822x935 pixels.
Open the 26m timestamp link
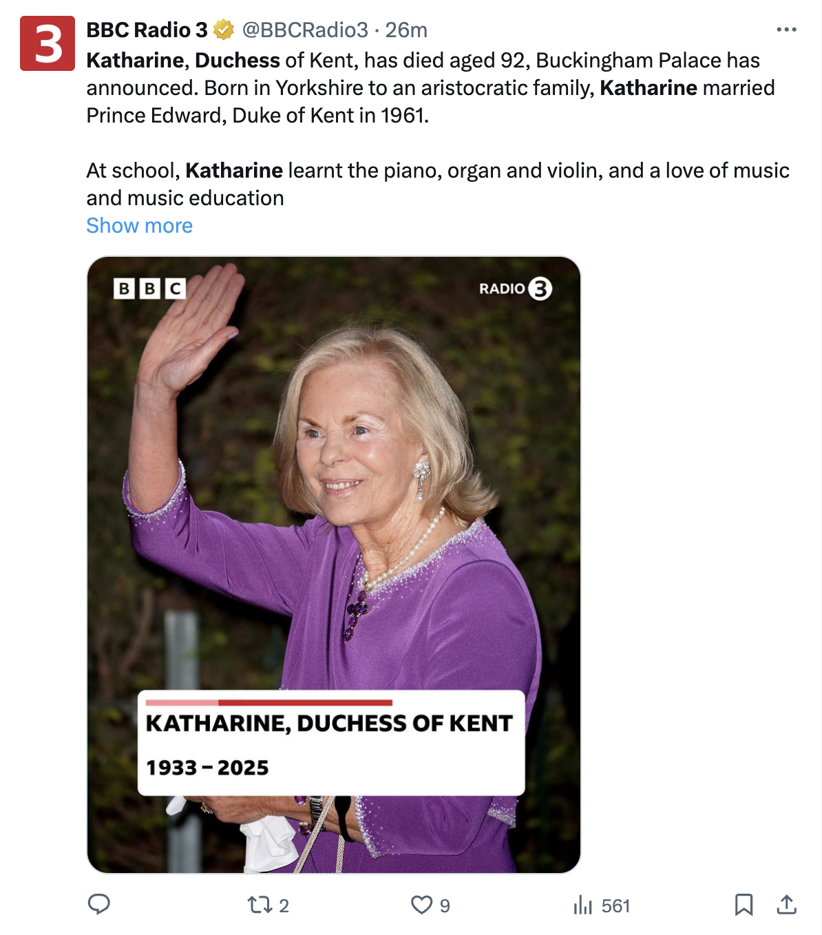pyautogui.click(x=406, y=30)
